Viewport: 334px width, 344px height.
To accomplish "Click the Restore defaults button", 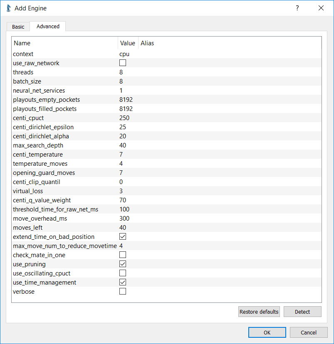I will tap(259, 312).
